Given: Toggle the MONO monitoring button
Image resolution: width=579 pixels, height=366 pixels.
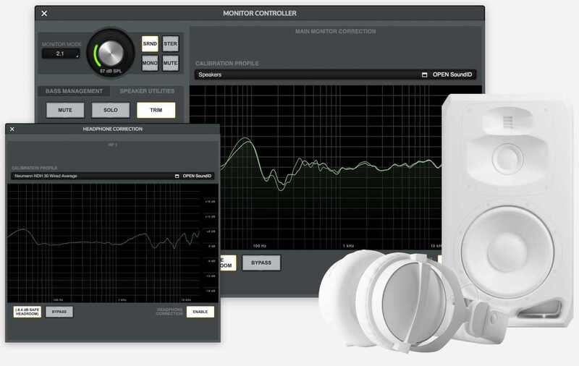Looking at the screenshot, I should pos(150,63).
